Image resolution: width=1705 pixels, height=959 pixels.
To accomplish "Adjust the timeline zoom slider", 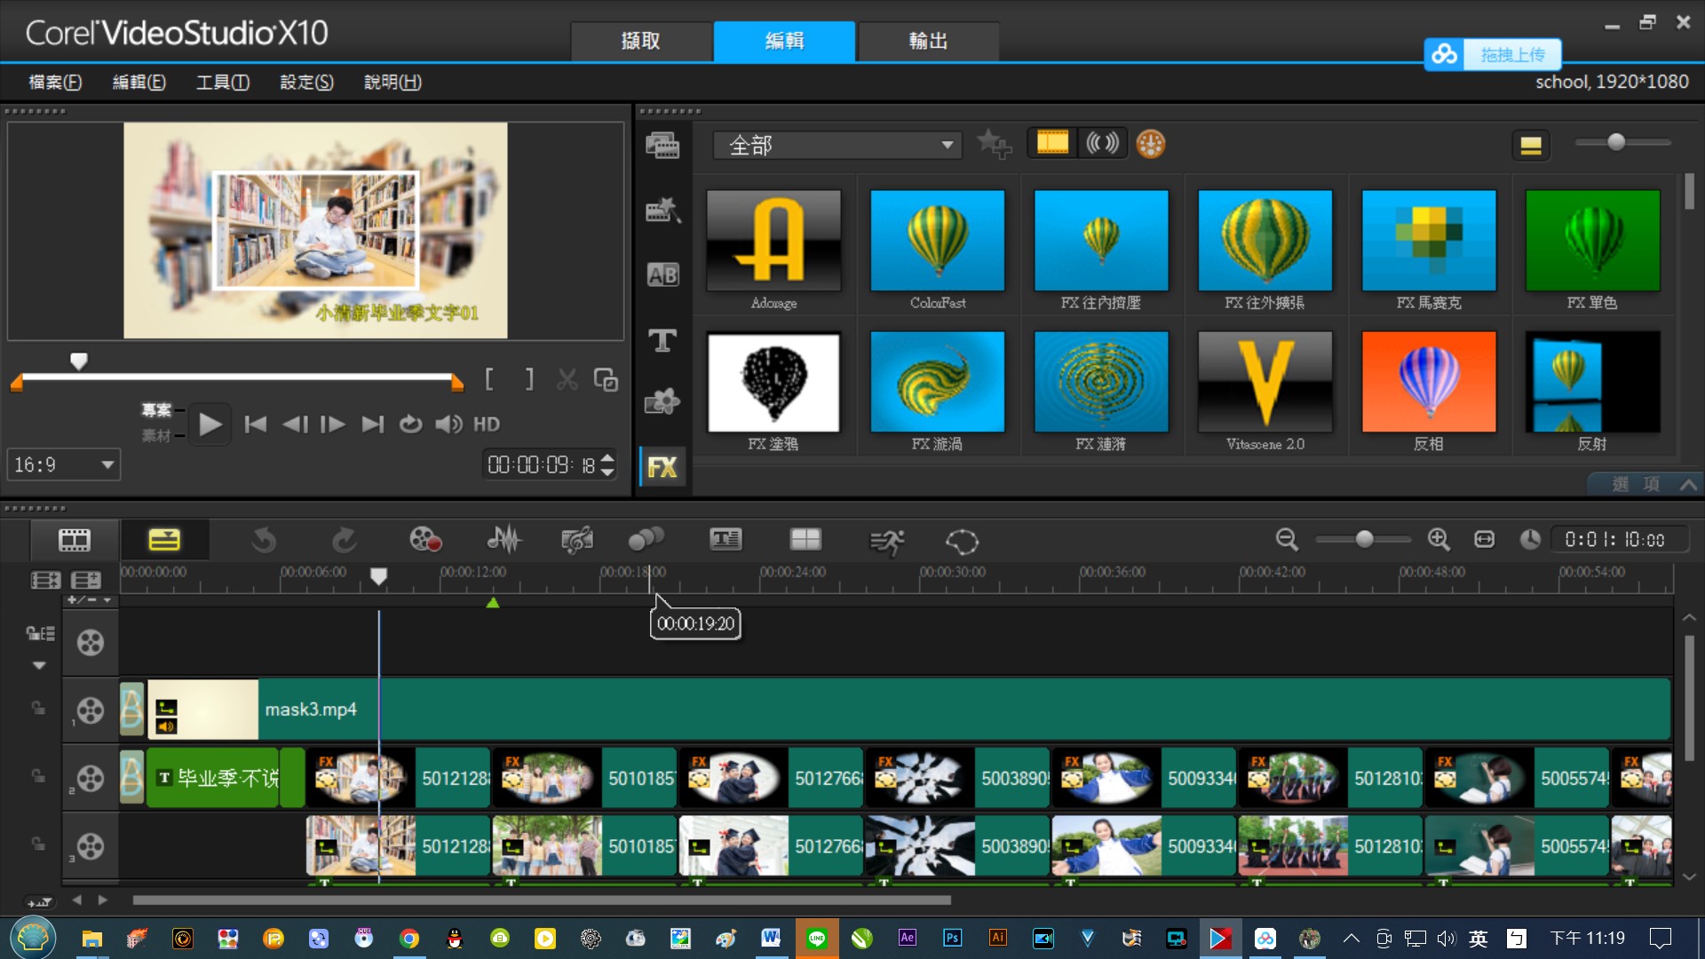I will click(x=1364, y=539).
